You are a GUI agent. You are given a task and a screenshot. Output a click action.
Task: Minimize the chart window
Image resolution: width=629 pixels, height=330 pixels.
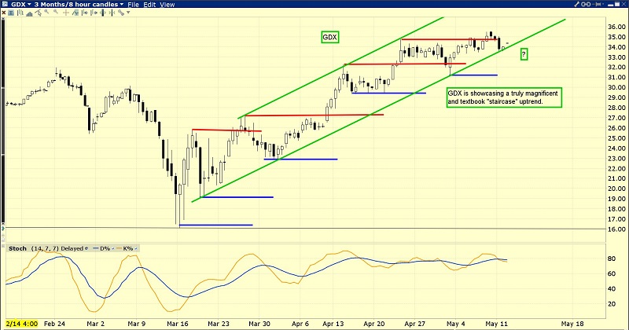pyautogui.click(x=610, y=5)
